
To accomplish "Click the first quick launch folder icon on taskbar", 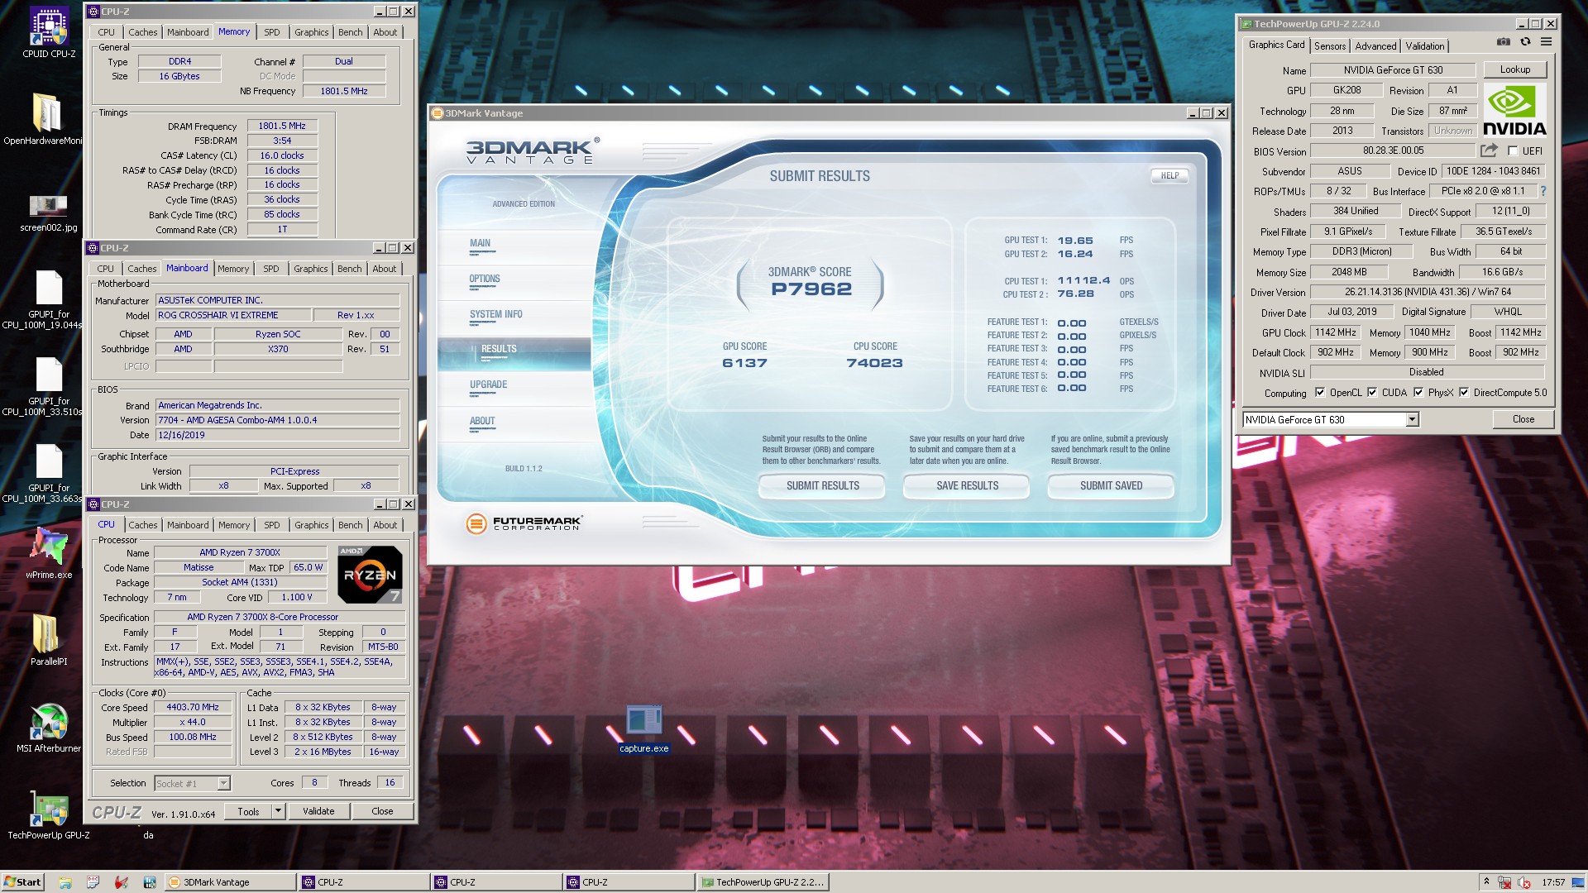I will pyautogui.click(x=65, y=882).
